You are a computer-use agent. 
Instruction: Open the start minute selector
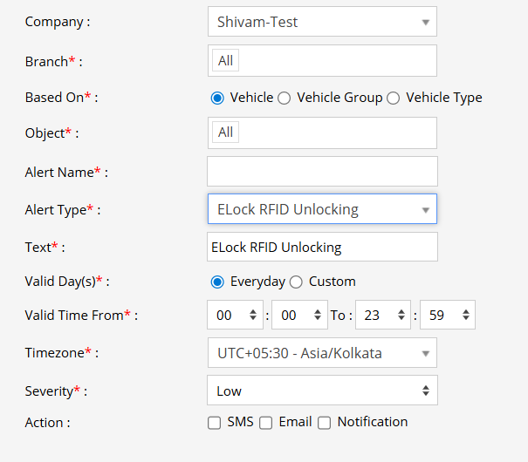299,315
